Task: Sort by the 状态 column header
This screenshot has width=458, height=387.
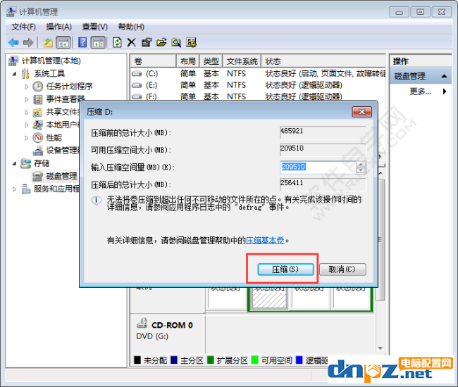Action: tap(323, 61)
